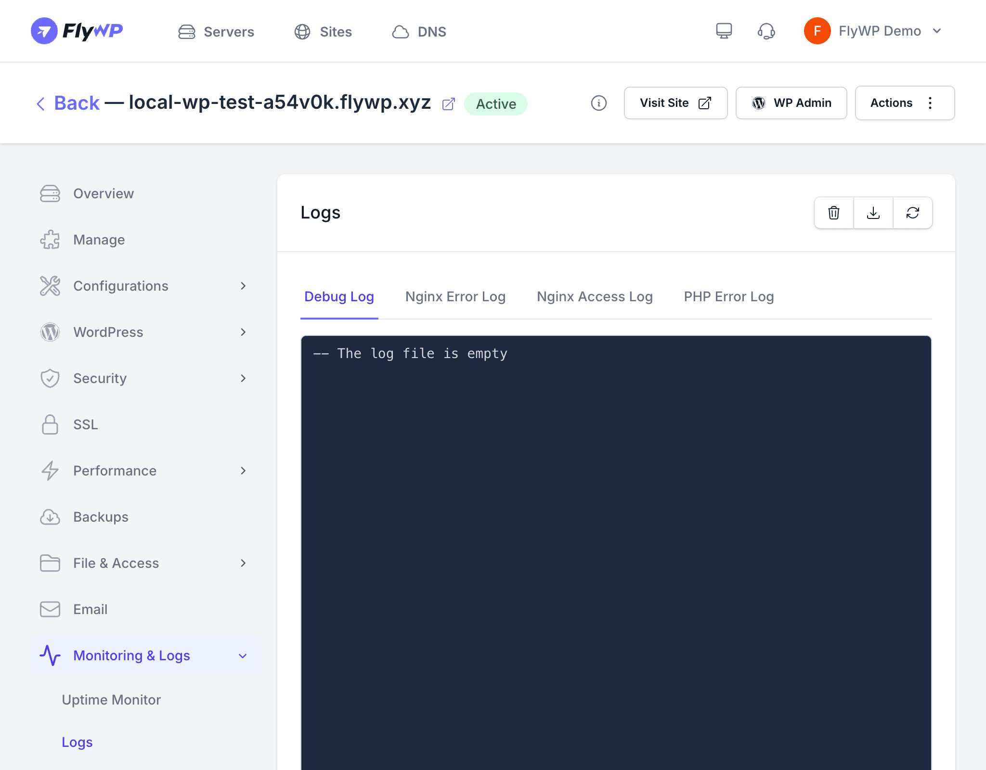
Task: Expand the File & Access chevron
Action: pyautogui.click(x=243, y=563)
